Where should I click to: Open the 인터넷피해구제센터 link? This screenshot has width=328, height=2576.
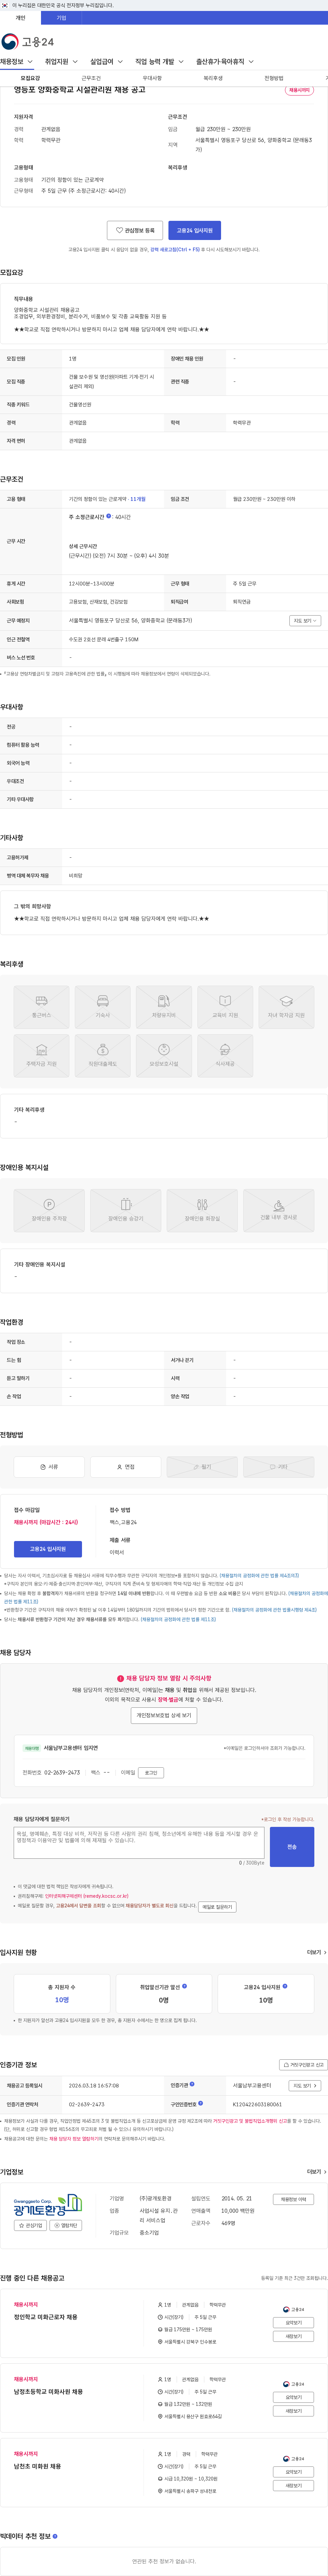pos(87,1896)
